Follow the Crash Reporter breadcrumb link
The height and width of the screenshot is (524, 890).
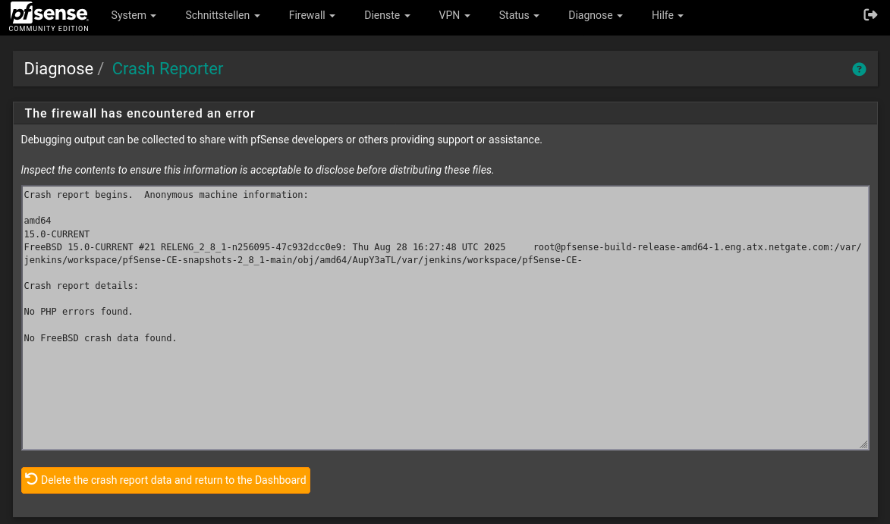pyautogui.click(x=168, y=69)
